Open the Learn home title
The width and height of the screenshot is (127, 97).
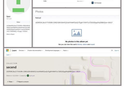click(x=14, y=50)
